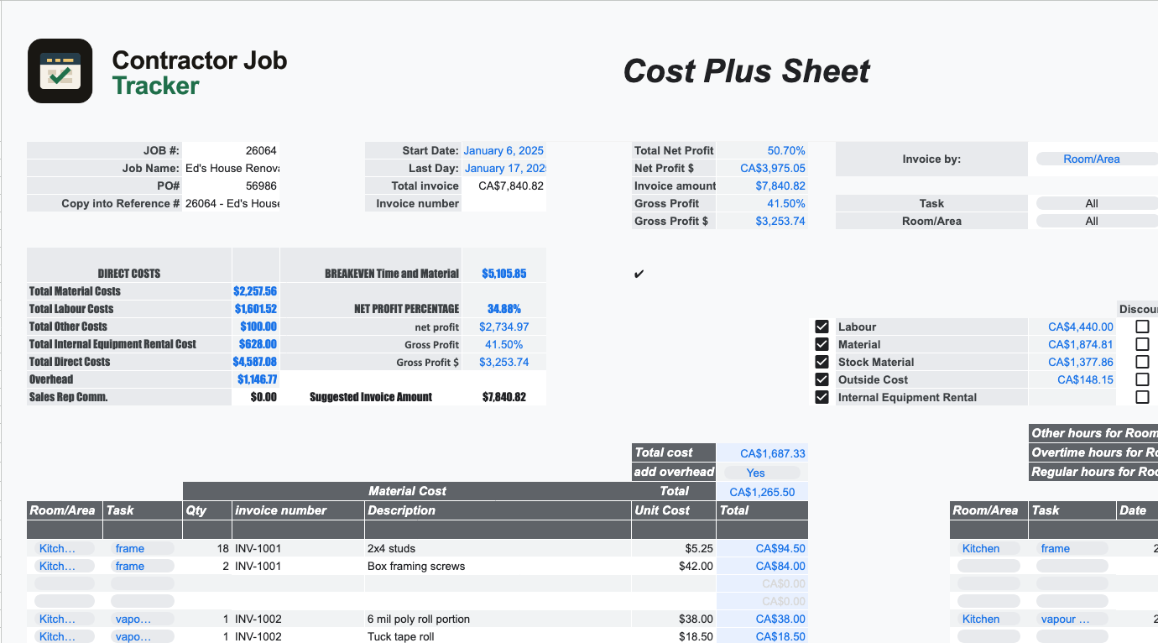Image resolution: width=1158 pixels, height=643 pixels.
Task: Tick the discount checkbox in Material row
Action: (x=1142, y=344)
